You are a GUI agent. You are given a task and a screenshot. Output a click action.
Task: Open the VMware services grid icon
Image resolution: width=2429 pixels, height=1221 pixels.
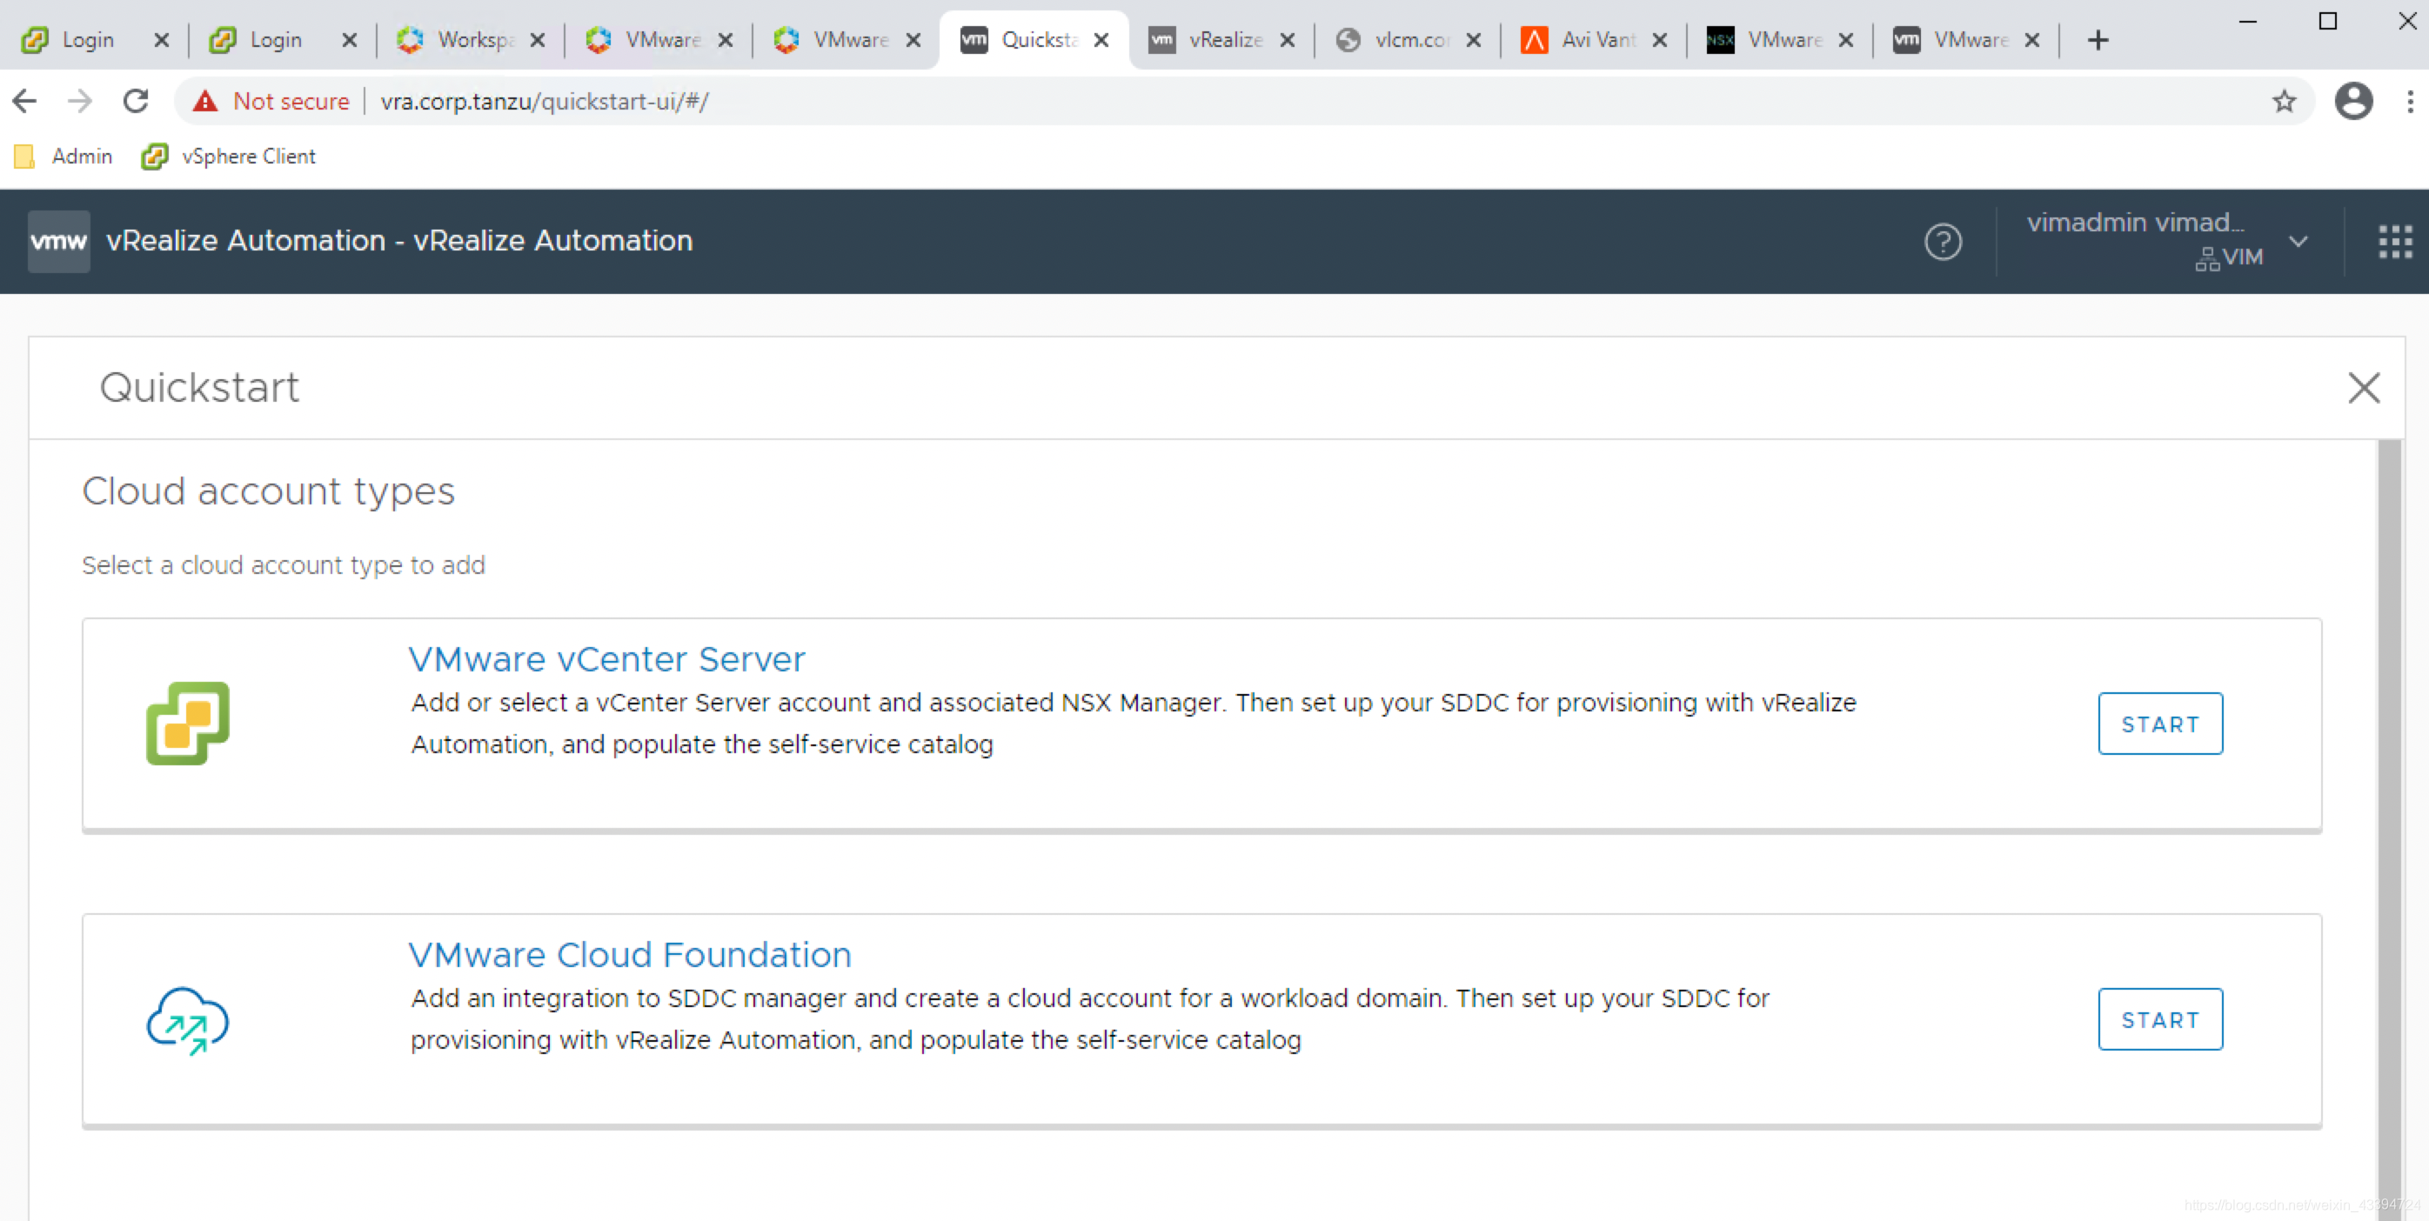[x=2394, y=243]
